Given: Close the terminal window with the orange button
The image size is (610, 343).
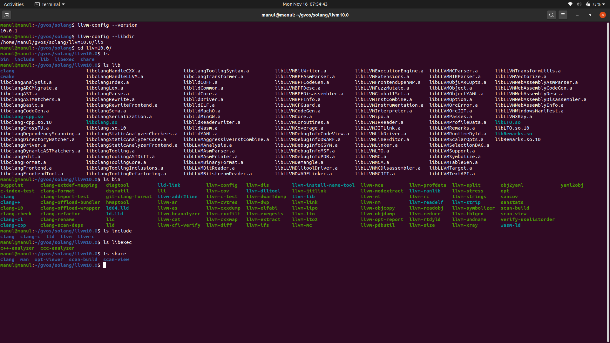Looking at the screenshot, I should coord(602,15).
